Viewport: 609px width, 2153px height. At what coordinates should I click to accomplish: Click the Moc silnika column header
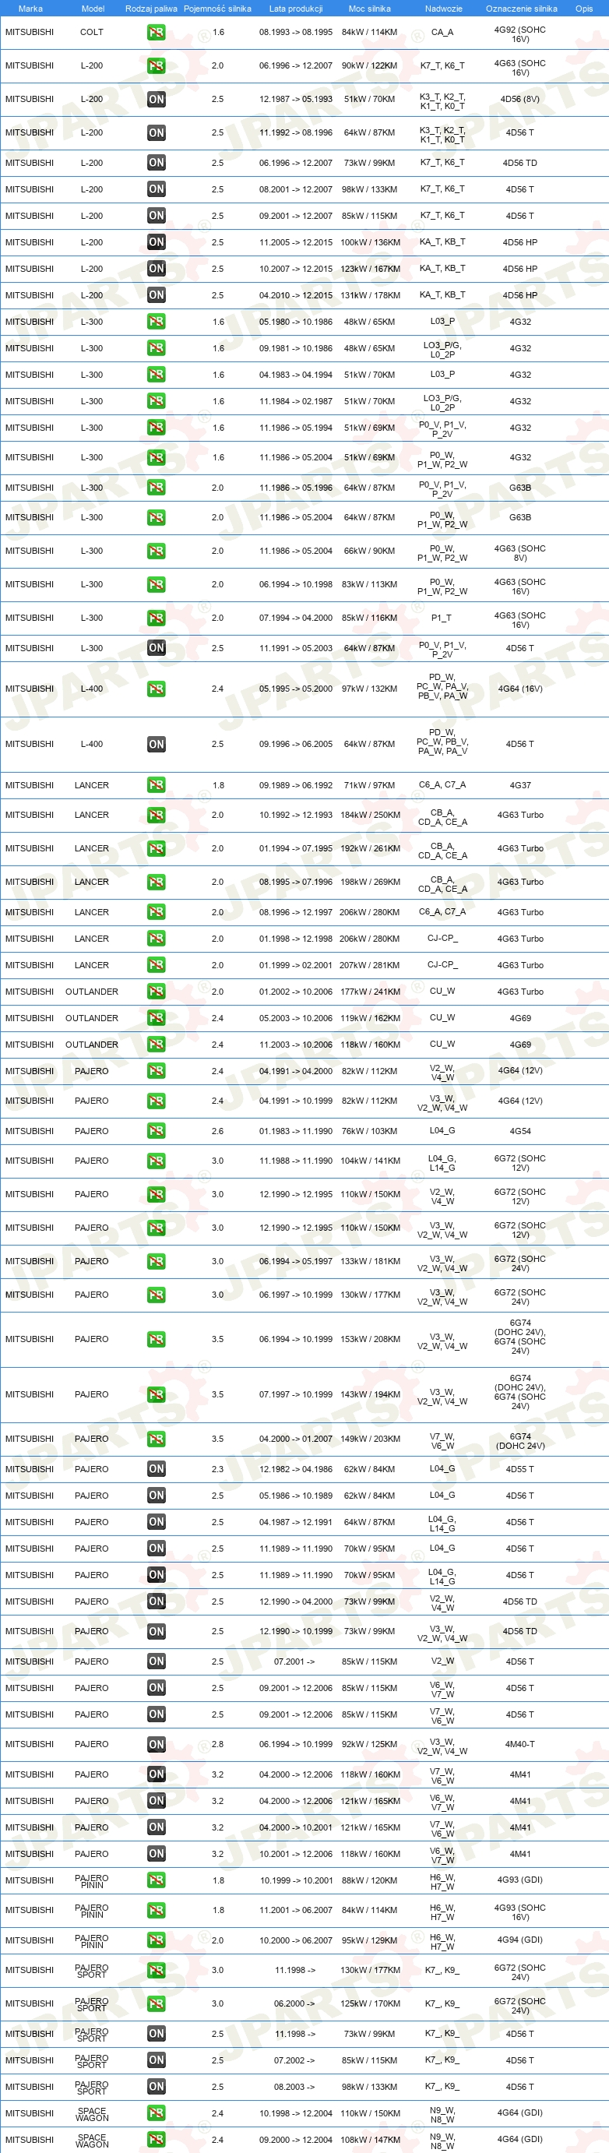click(x=369, y=9)
